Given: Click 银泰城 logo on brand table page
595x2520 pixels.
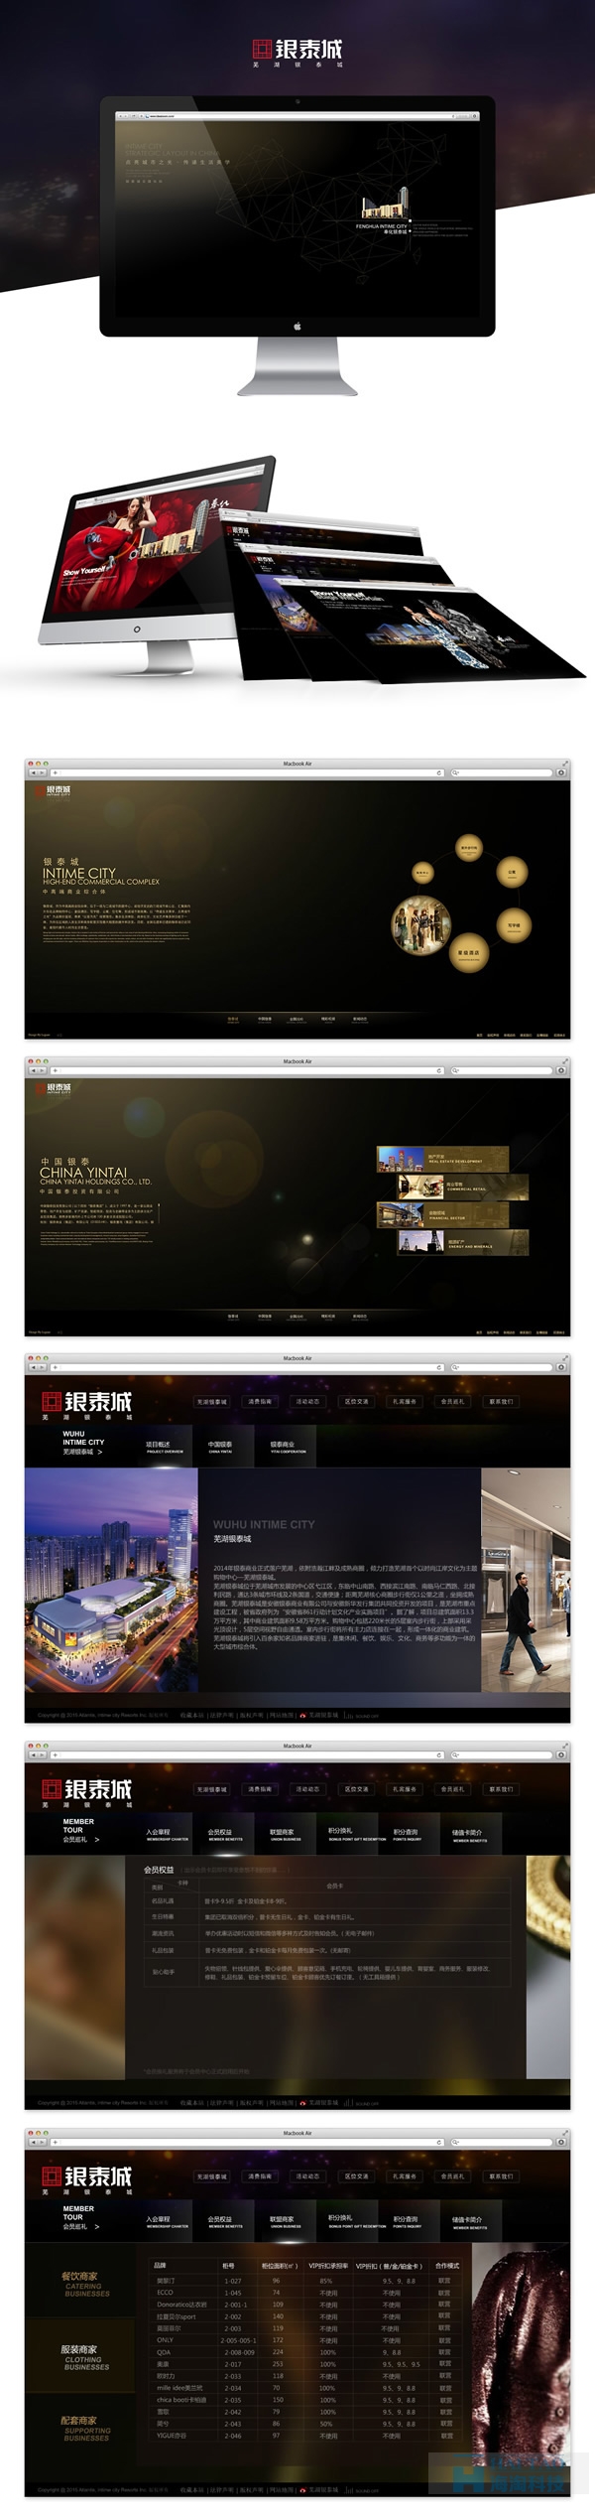Looking at the screenshot, I should click(x=86, y=2179).
